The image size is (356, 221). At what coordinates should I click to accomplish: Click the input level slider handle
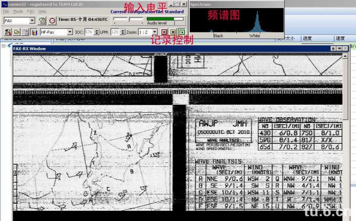tap(129, 19)
